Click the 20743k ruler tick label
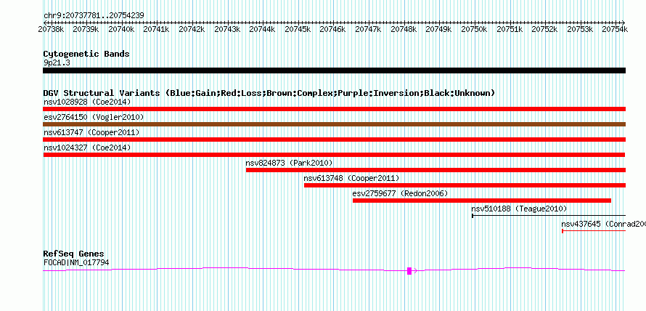This screenshot has width=646, height=311. click(x=227, y=29)
